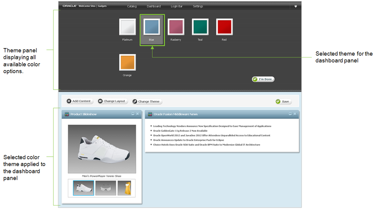Click the I'm Done button
This screenshot has height=209, width=374.
pos(263,79)
